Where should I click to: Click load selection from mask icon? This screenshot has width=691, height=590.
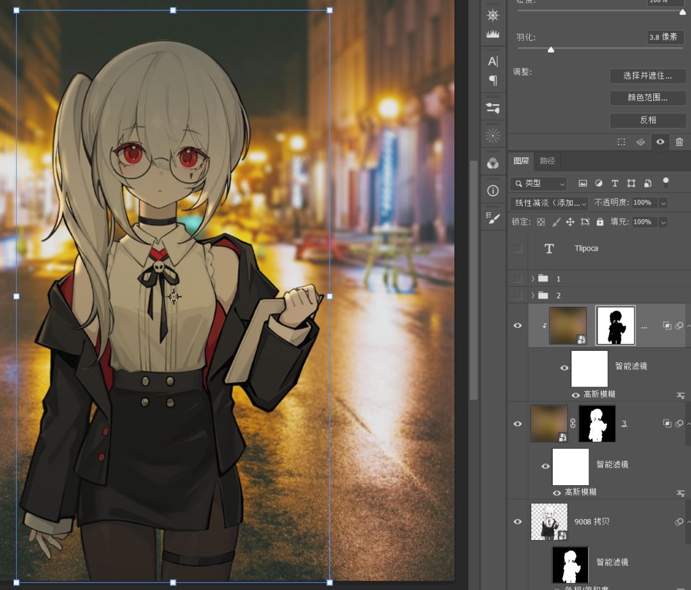click(x=621, y=142)
